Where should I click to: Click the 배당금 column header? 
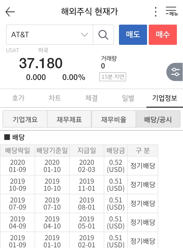click(116, 150)
